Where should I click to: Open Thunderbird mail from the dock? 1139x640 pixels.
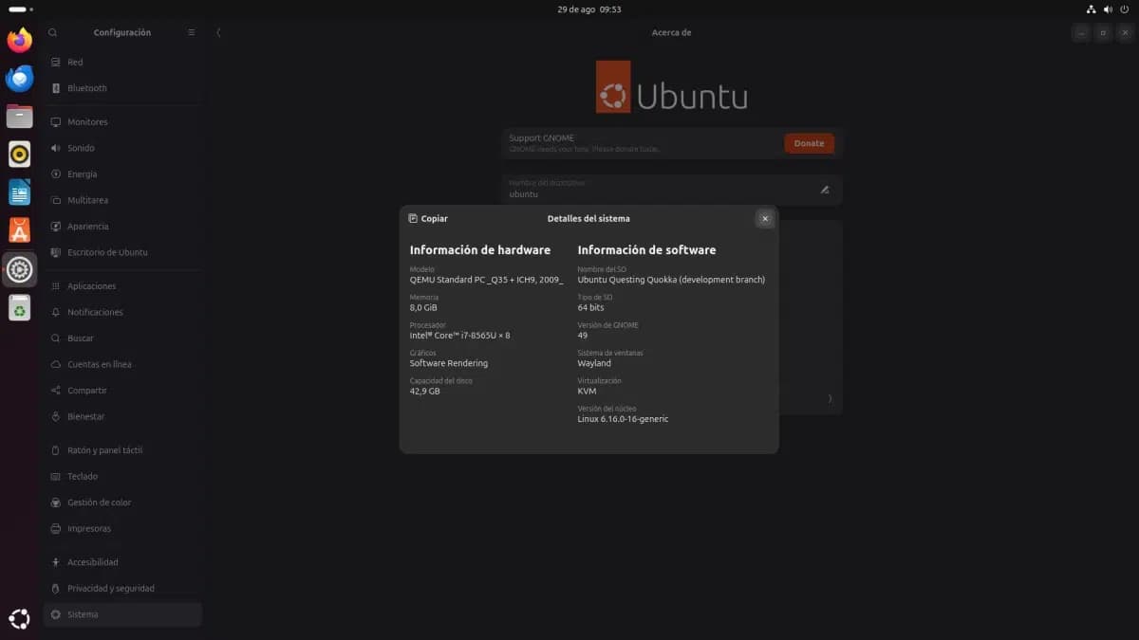20,79
